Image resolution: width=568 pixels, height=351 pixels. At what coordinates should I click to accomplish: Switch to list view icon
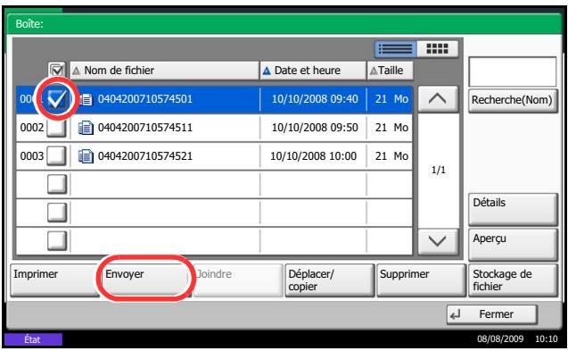[395, 49]
